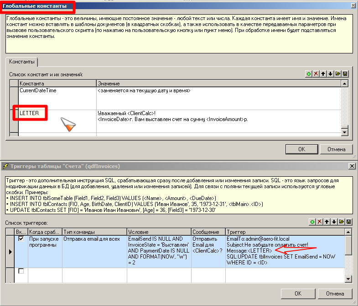Viewport: 358px width, 306px height.
Task: Enable the checkbox in the empty trigger row
Action: tap(21, 271)
